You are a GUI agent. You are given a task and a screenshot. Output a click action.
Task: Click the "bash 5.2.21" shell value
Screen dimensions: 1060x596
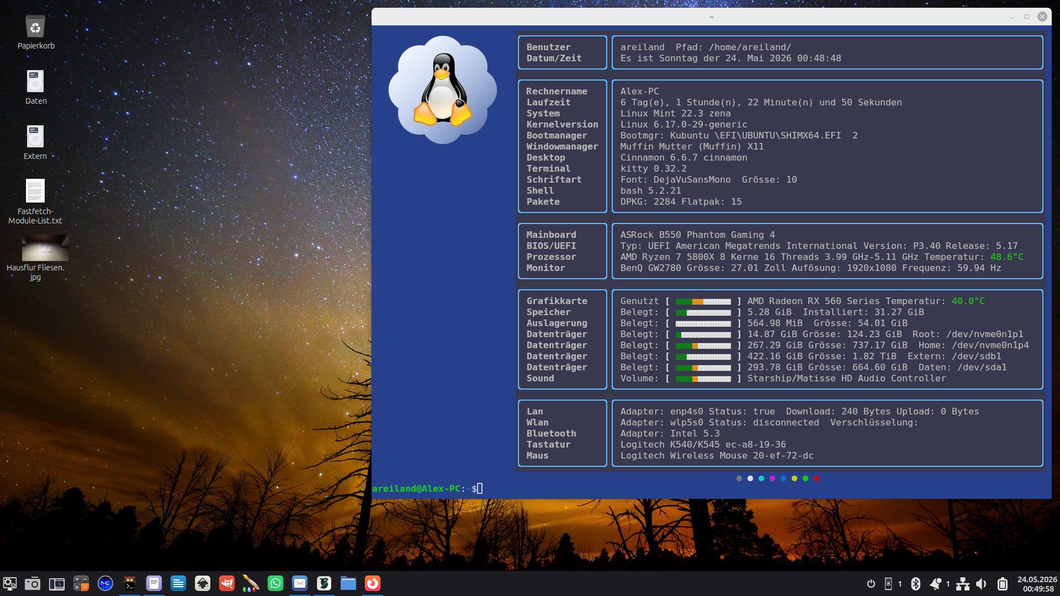coord(650,191)
